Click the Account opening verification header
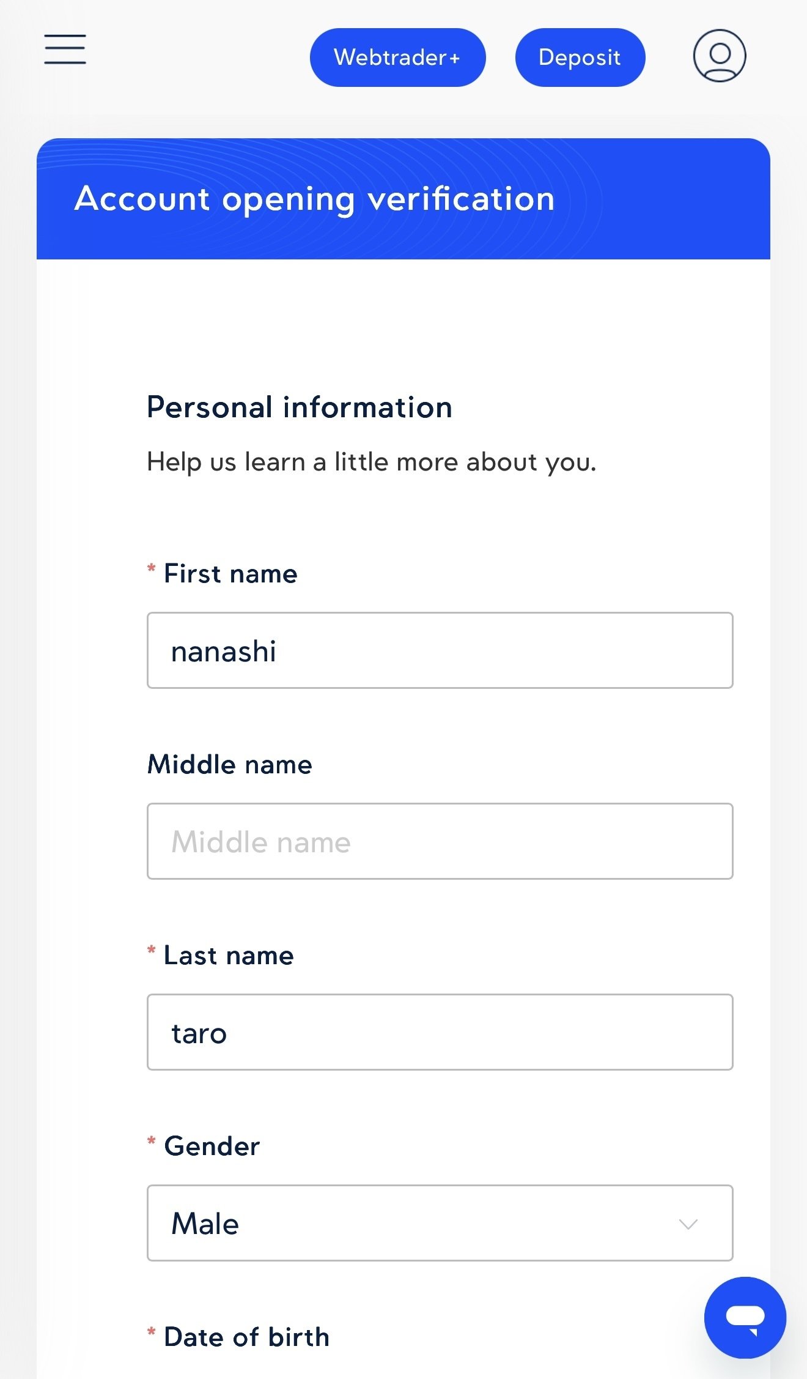The image size is (807, 1379). [x=314, y=199]
